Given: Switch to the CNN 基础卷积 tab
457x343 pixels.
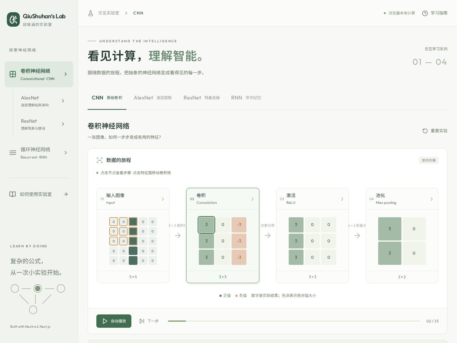Looking at the screenshot, I should 107,98.
